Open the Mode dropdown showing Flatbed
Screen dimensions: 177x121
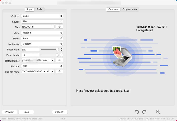click(x=42, y=33)
